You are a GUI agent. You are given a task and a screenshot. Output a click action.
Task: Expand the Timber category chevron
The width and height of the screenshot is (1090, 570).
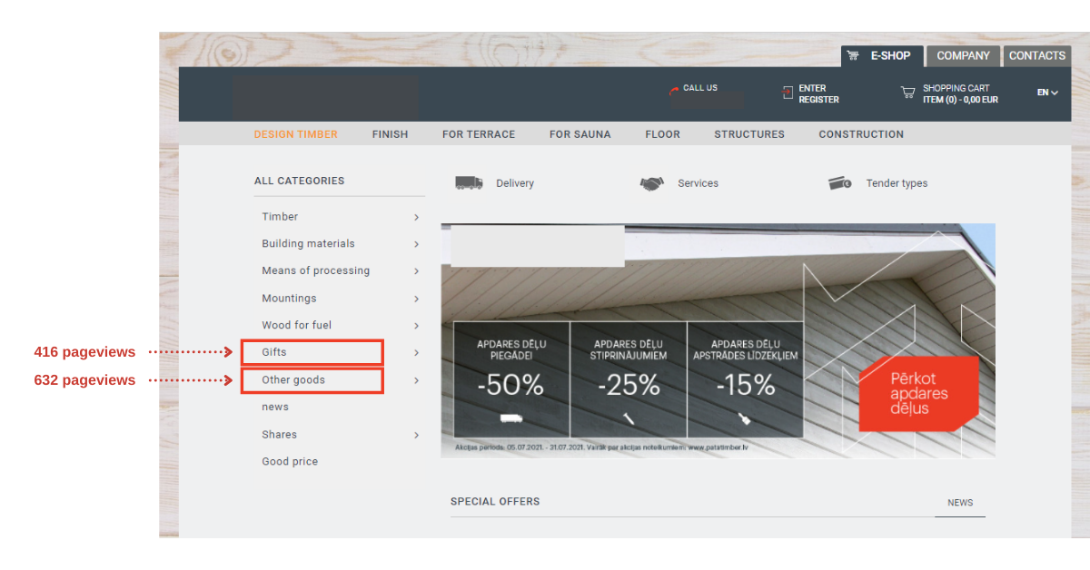pos(416,217)
